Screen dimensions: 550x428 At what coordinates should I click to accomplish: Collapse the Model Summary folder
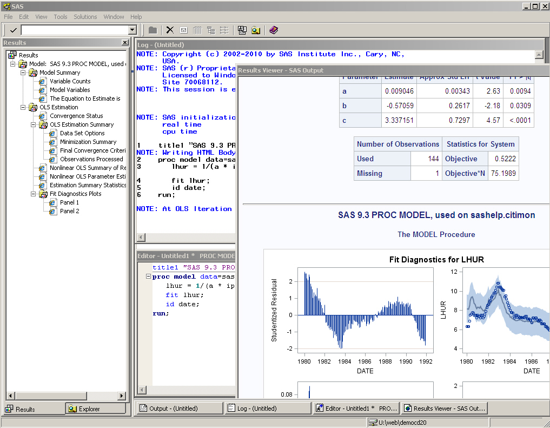click(23, 73)
